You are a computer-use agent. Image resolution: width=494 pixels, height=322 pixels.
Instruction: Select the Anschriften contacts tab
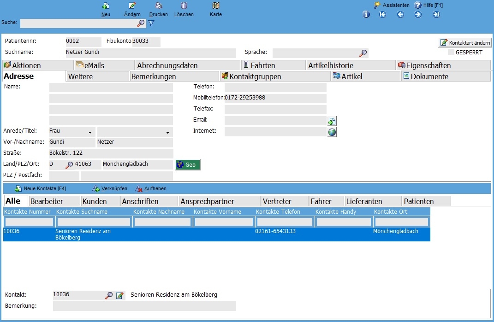pos(149,201)
